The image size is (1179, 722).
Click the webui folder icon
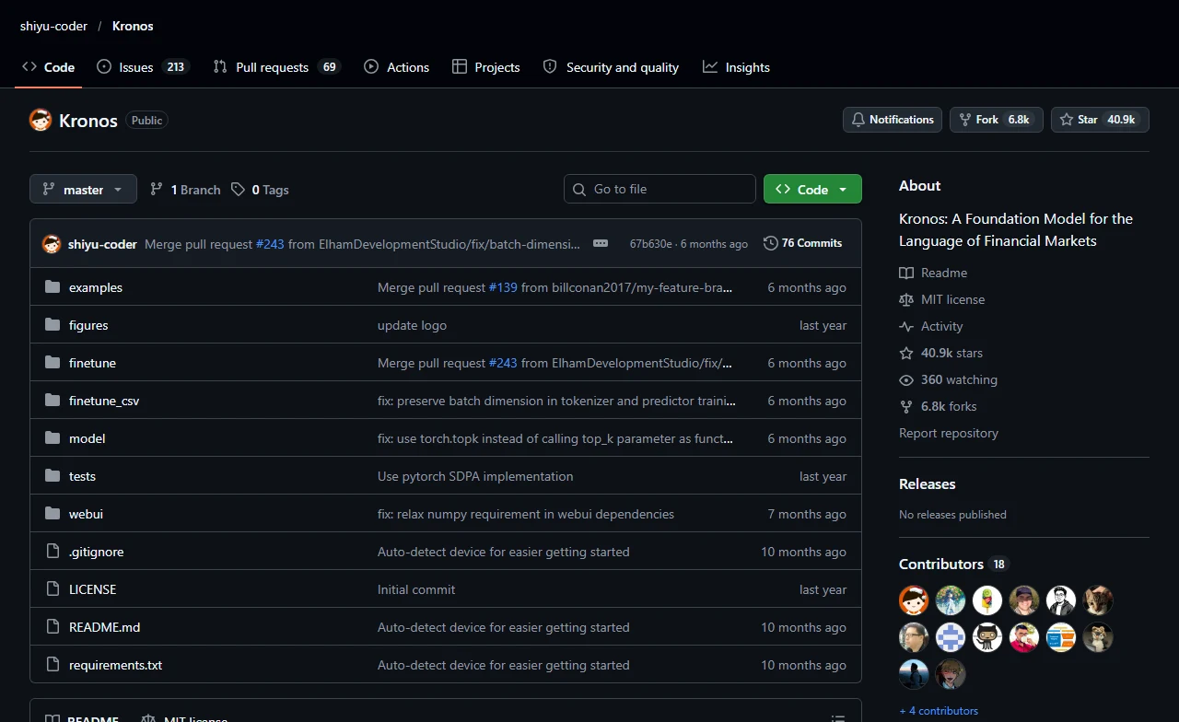click(x=53, y=514)
